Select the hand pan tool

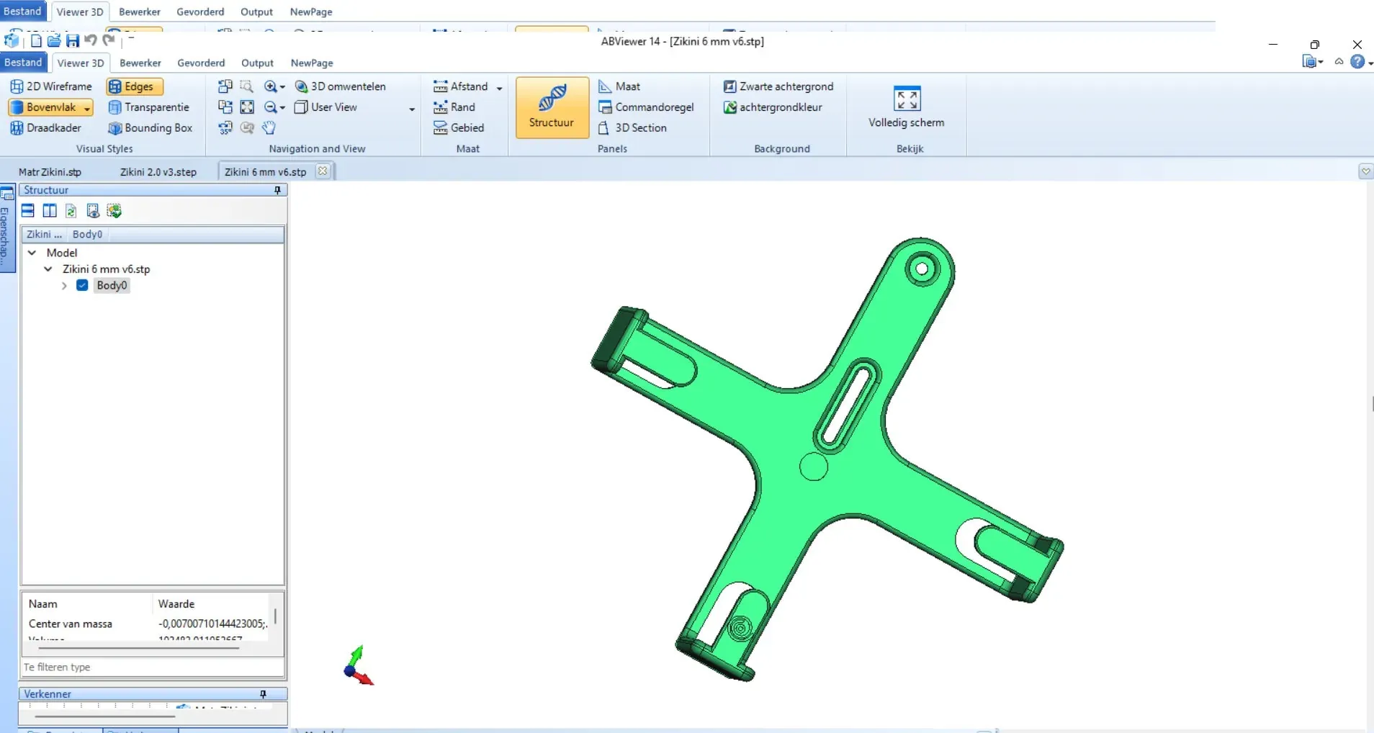pyautogui.click(x=269, y=127)
